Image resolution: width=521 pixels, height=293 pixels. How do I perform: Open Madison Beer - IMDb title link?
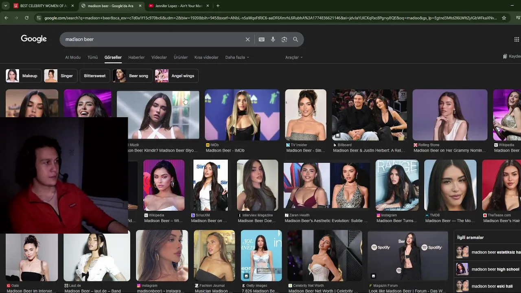point(225,151)
